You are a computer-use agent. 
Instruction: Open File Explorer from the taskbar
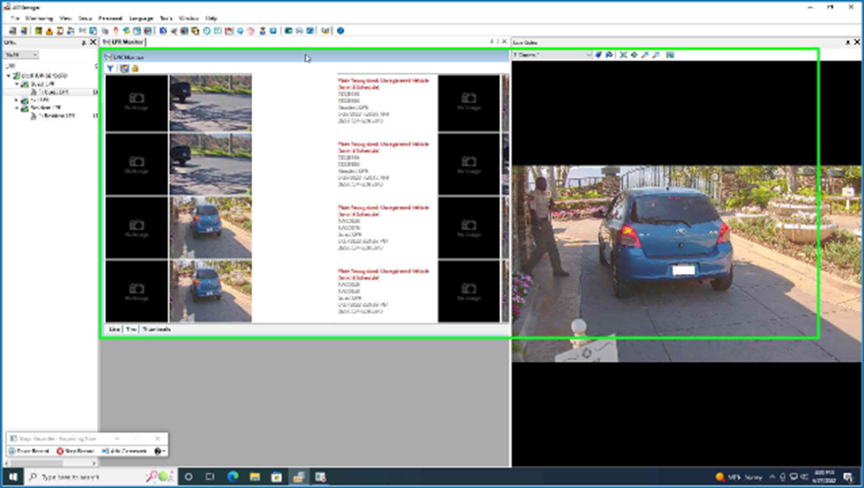(x=255, y=477)
